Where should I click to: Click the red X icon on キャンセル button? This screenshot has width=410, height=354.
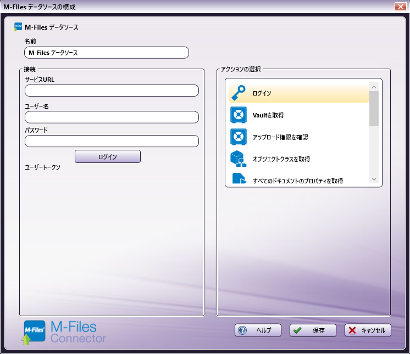[352, 330]
